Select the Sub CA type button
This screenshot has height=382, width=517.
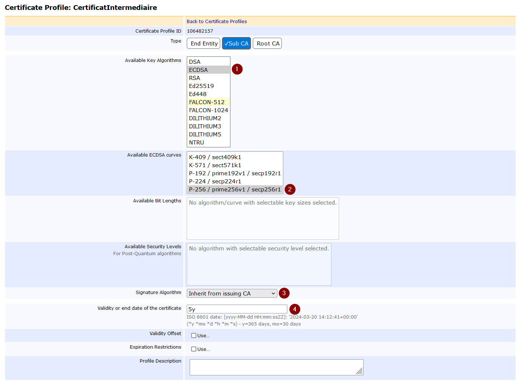(236, 44)
